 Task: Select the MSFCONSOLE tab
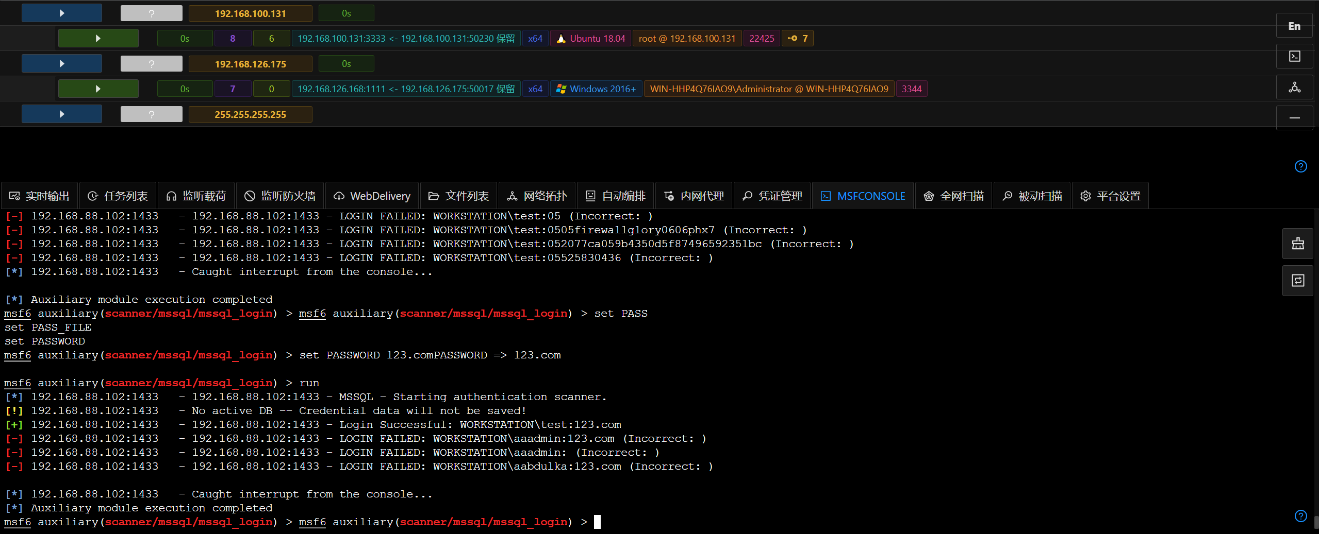pos(863,196)
